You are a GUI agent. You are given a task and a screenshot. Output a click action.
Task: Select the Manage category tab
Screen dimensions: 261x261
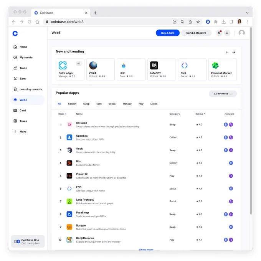127,104
